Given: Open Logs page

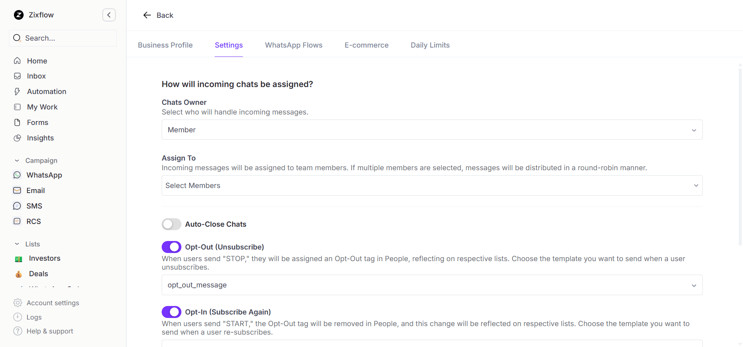Looking at the screenshot, I should (34, 317).
